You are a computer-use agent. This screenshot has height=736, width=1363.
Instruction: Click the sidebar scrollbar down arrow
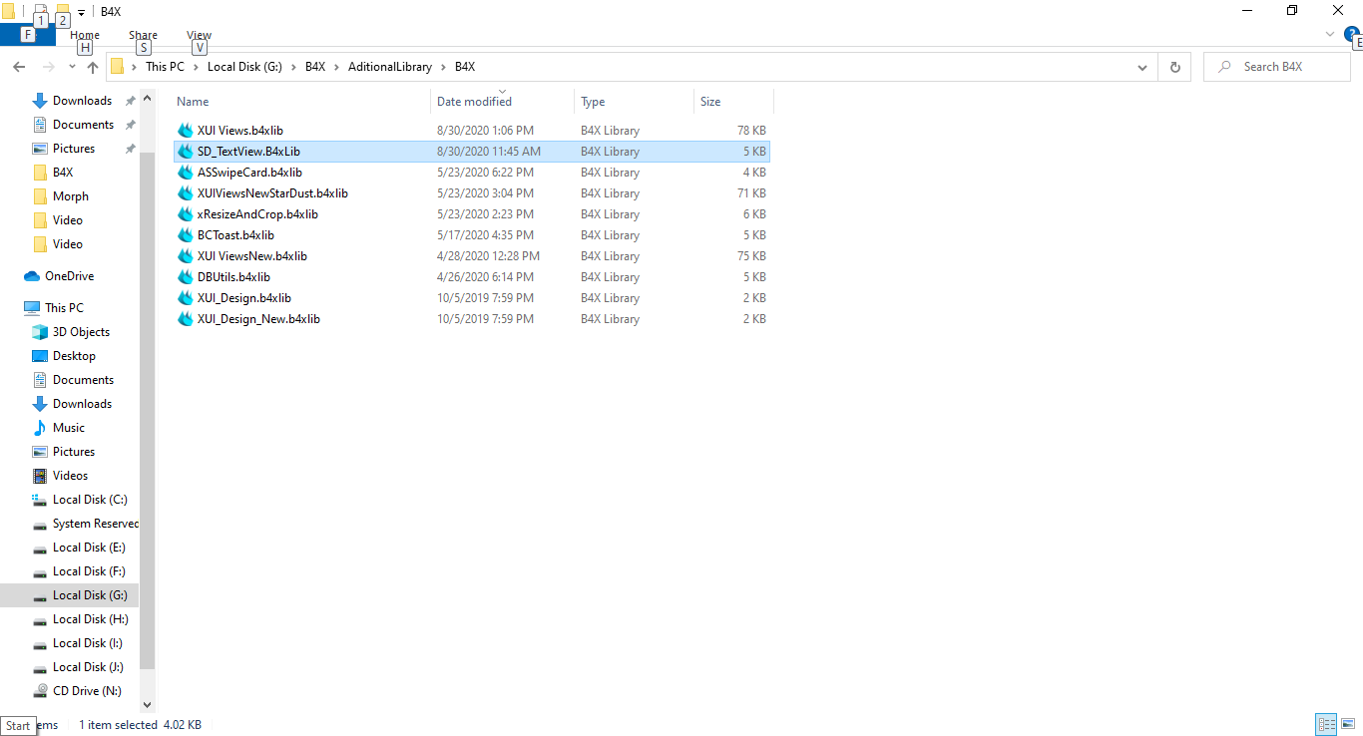pyautogui.click(x=148, y=705)
